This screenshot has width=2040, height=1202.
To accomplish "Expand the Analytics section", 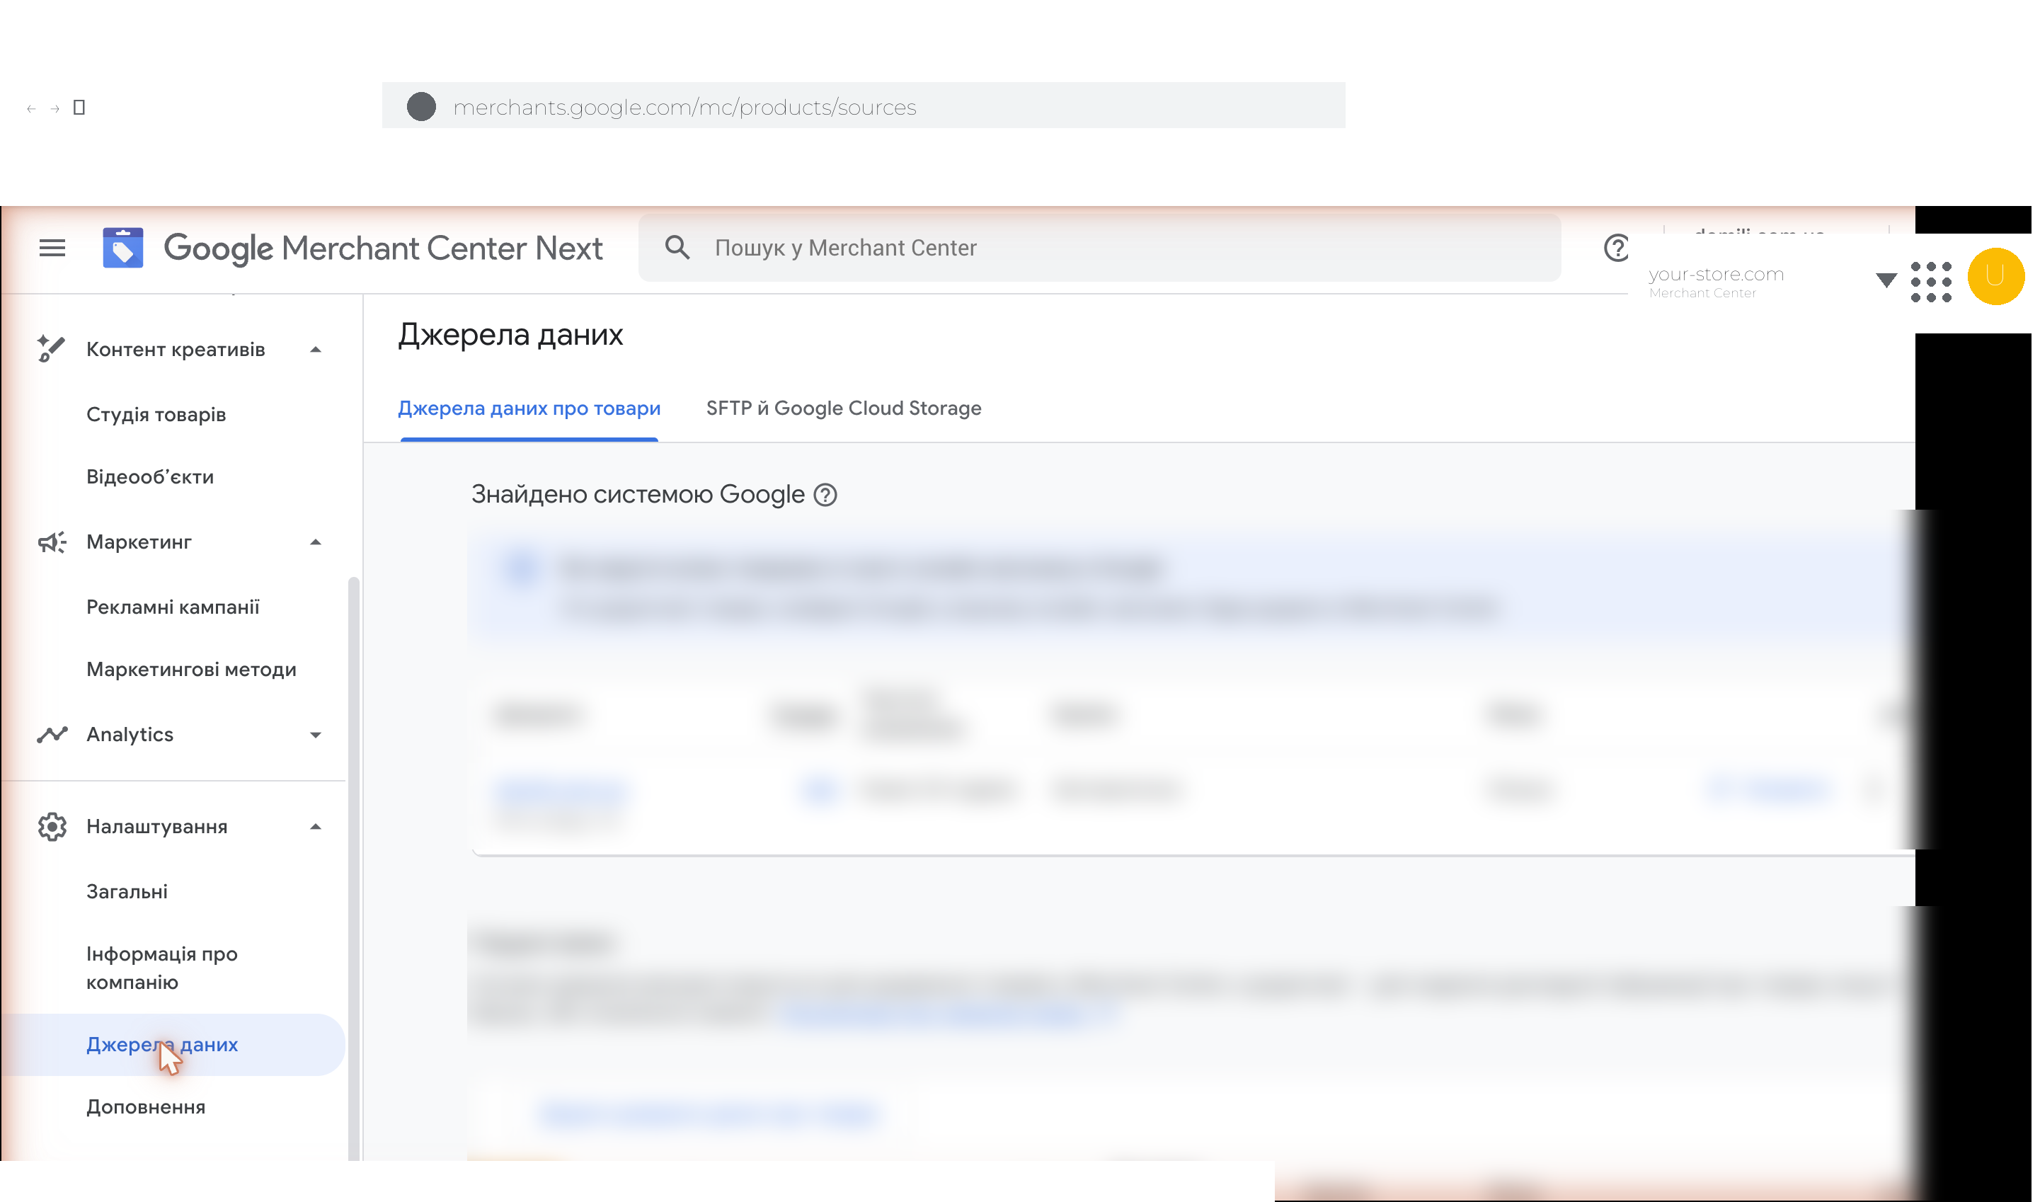I will pyautogui.click(x=316, y=735).
